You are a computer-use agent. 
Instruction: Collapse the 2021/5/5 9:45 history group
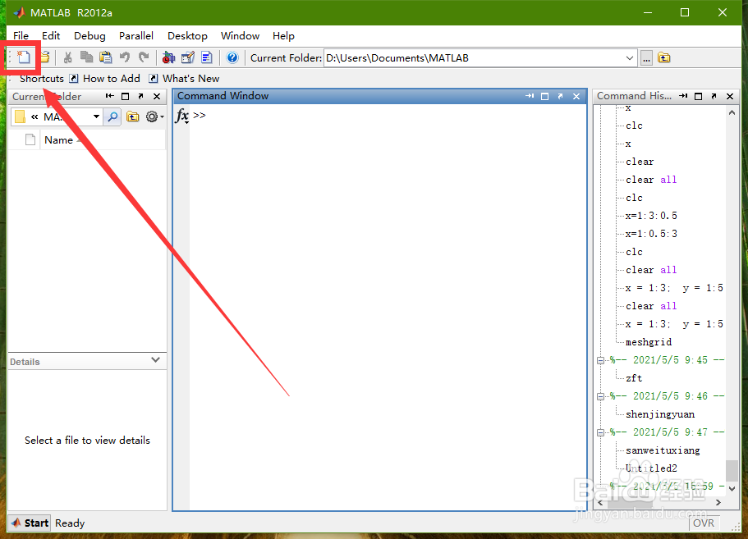click(x=600, y=360)
